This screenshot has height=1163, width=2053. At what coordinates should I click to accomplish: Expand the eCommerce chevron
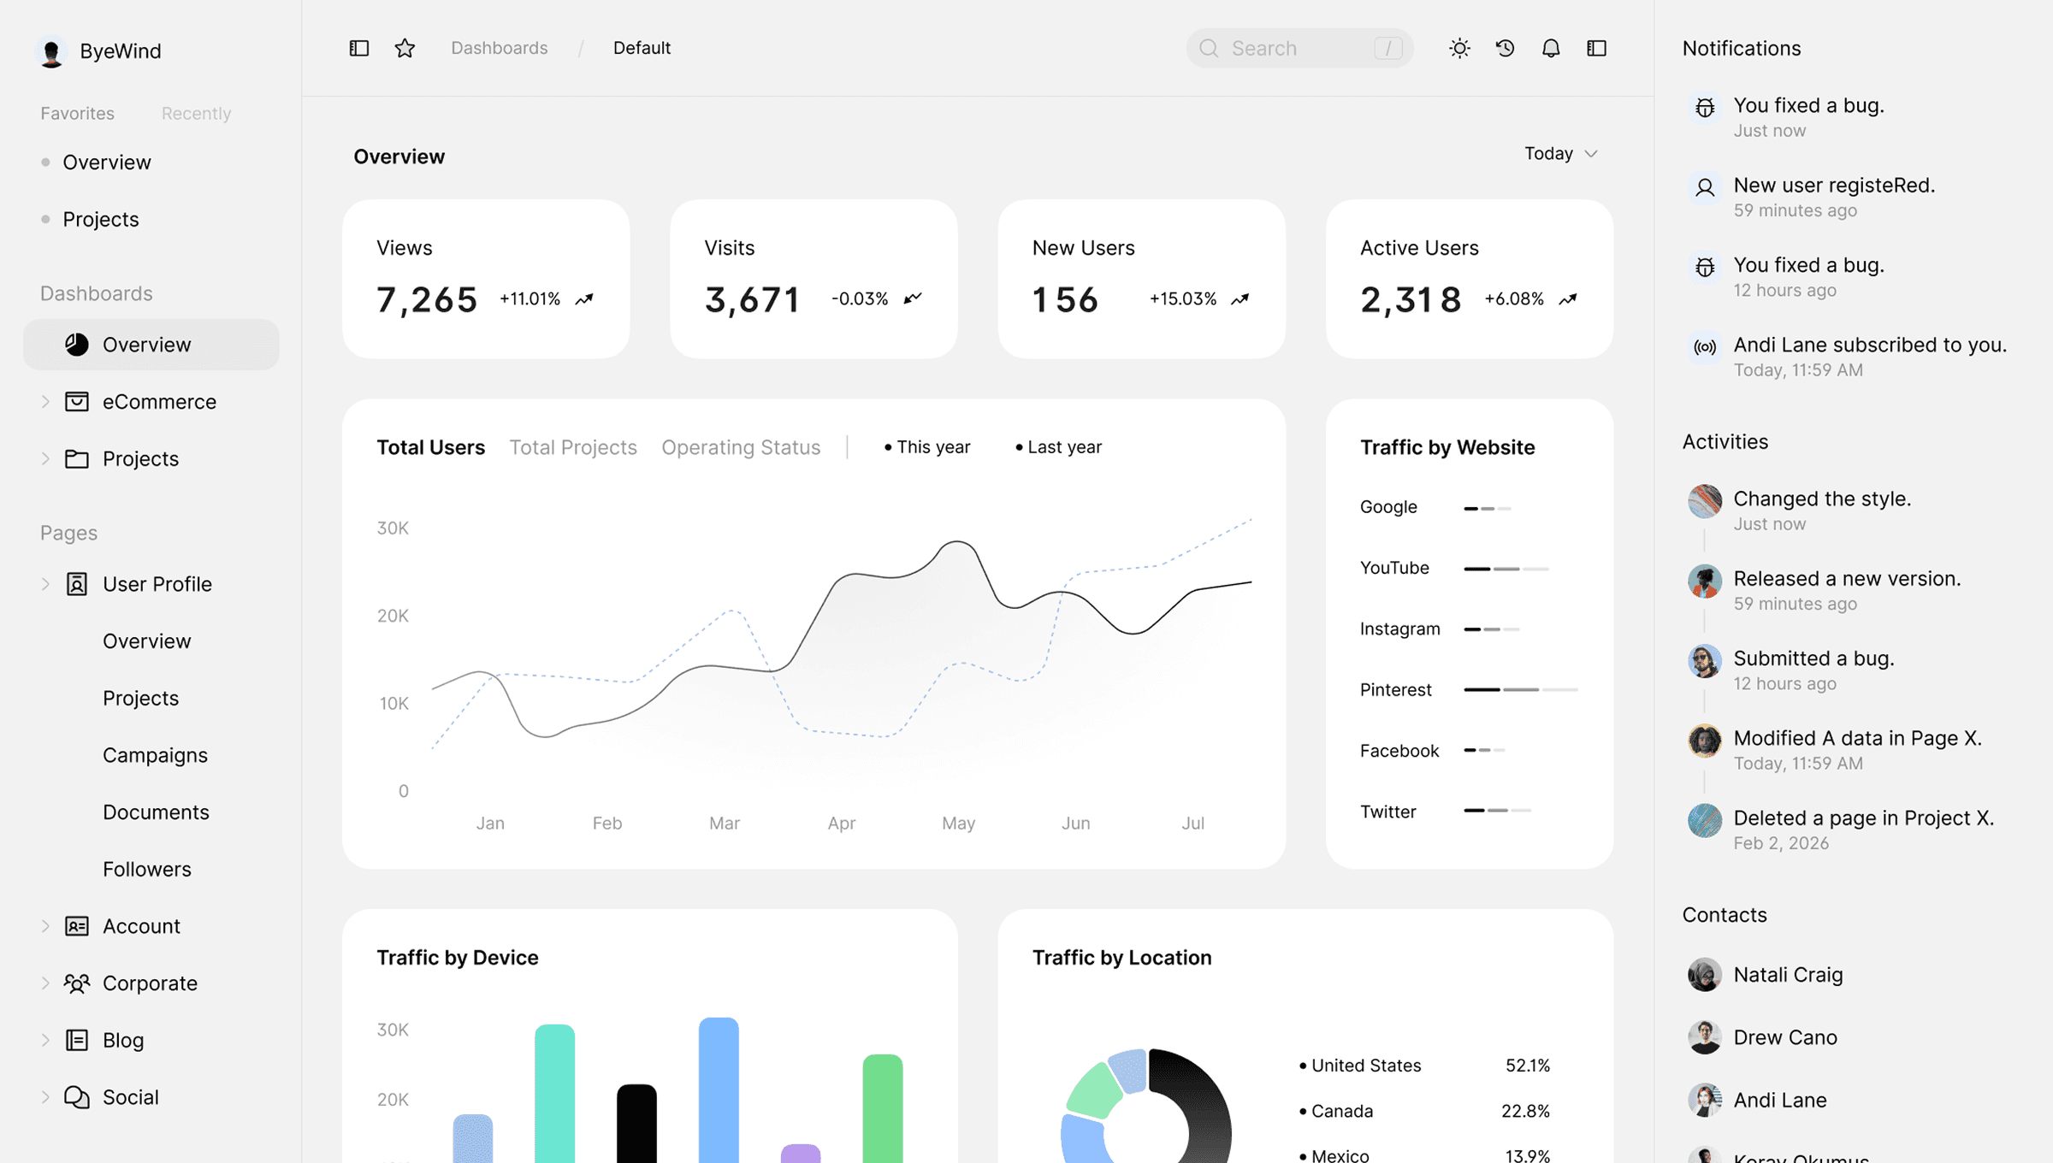[x=45, y=401]
